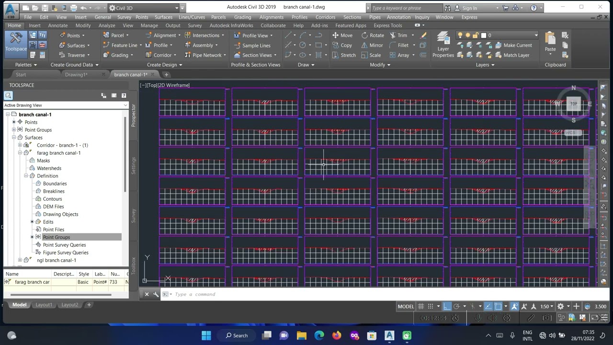Collapse the Definition tree node
The height and width of the screenshot is (345, 613).
26,176
